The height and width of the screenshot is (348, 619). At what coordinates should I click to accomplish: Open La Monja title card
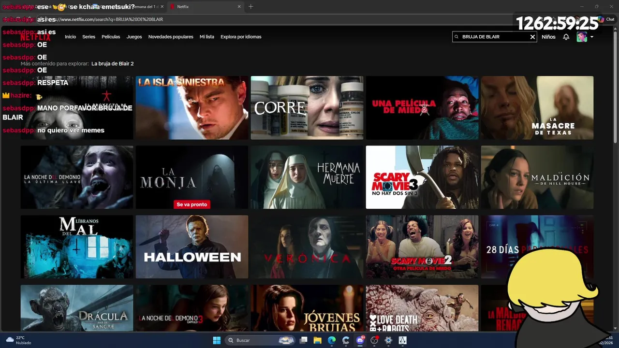pyautogui.click(x=192, y=177)
